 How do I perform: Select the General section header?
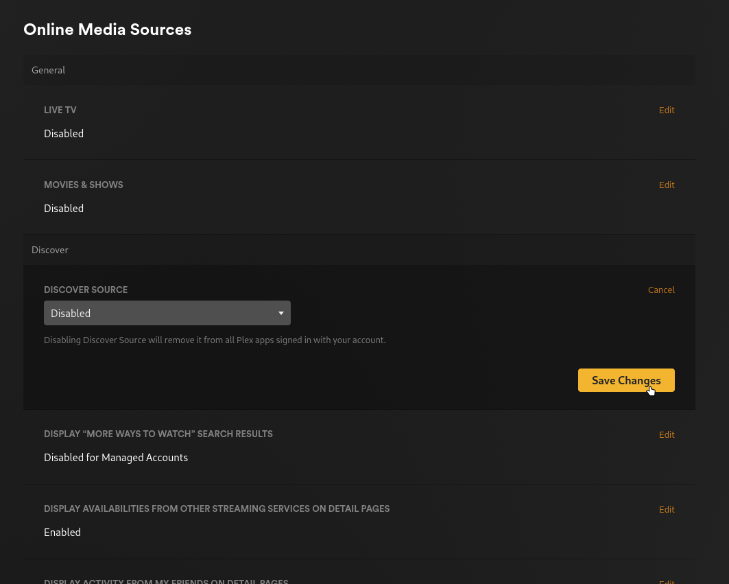[48, 69]
